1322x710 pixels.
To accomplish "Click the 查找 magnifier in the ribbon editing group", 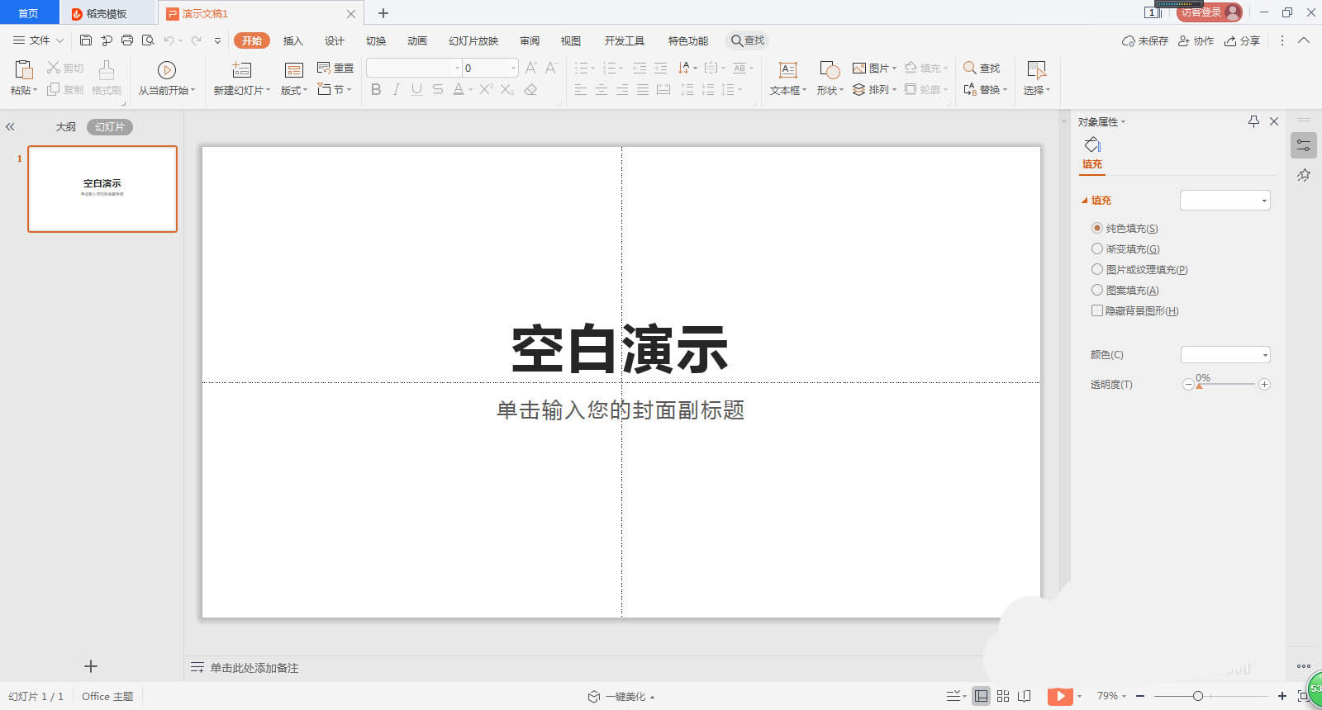I will click(970, 68).
